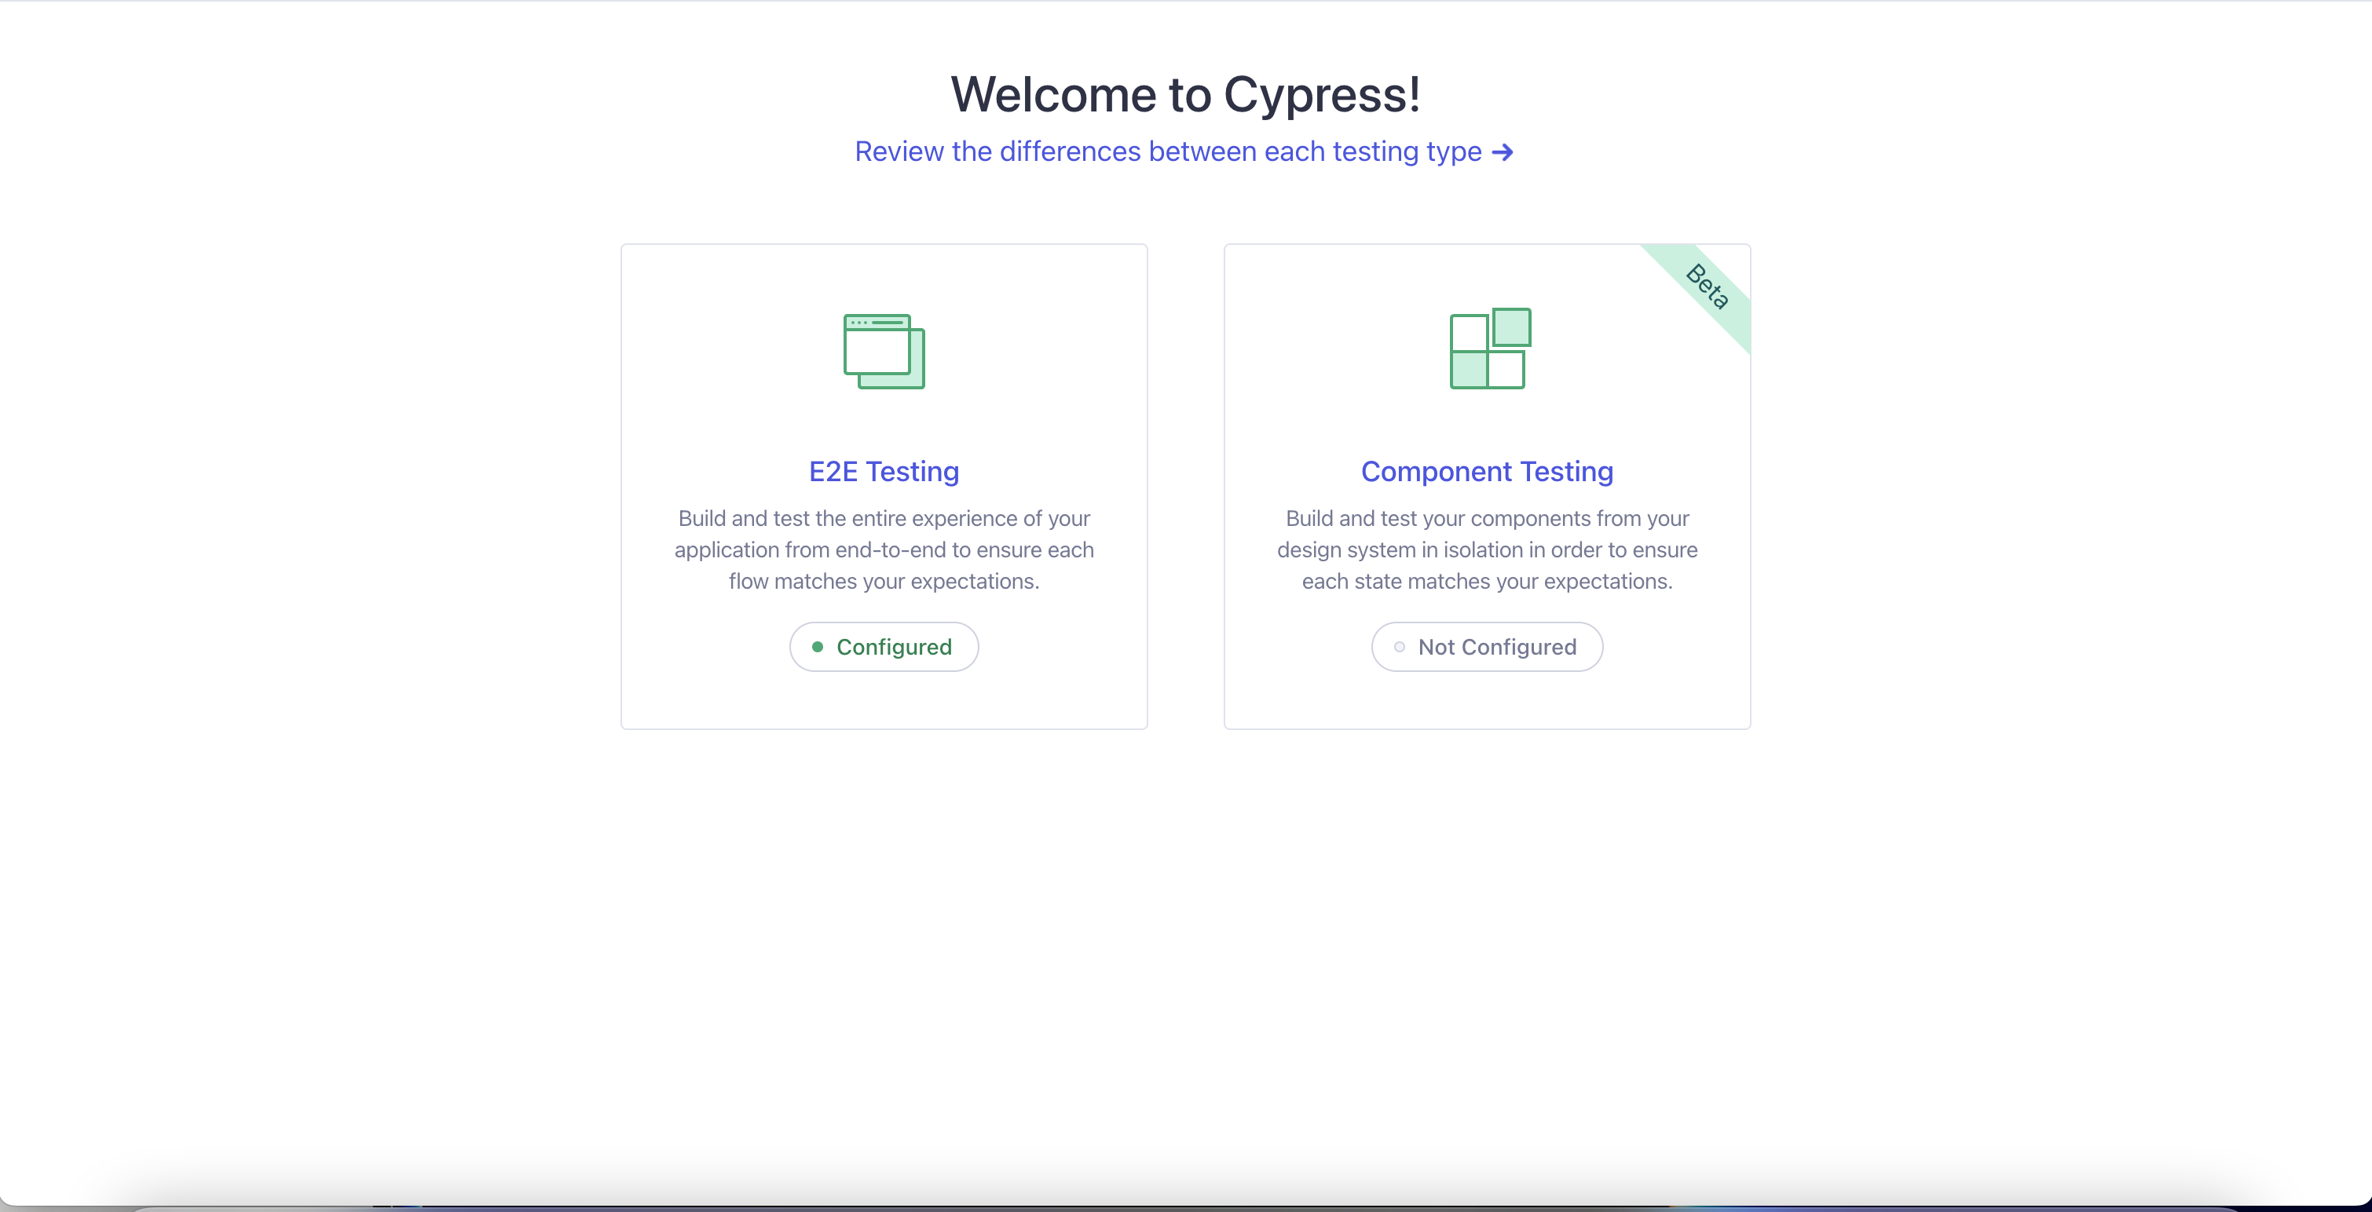Click the E2E Testing heading
This screenshot has width=2372, height=1212.
pyautogui.click(x=883, y=471)
